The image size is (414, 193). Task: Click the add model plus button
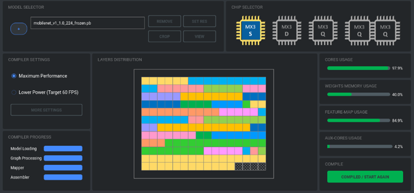coord(19,29)
